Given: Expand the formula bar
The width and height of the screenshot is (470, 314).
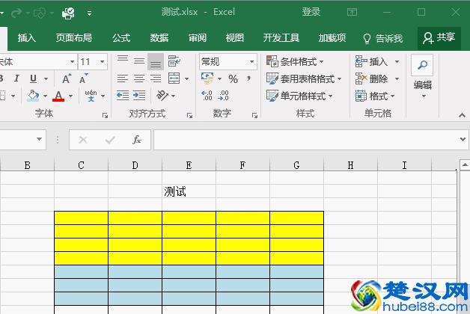Looking at the screenshot, I should 463,139.
